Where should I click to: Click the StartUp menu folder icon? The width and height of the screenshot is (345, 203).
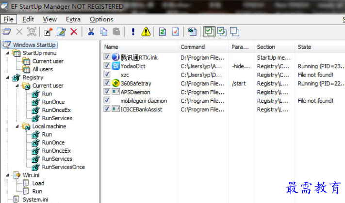click(x=16, y=53)
